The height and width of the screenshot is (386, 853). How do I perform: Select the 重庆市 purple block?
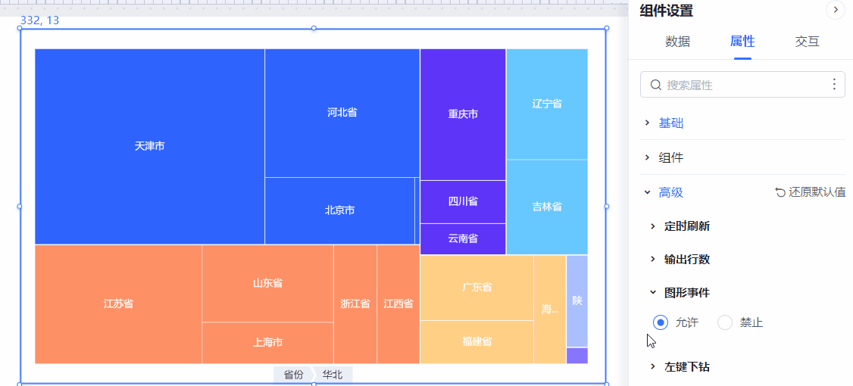463,114
